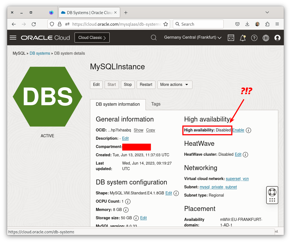Switch to the Tags tab

tap(156, 104)
